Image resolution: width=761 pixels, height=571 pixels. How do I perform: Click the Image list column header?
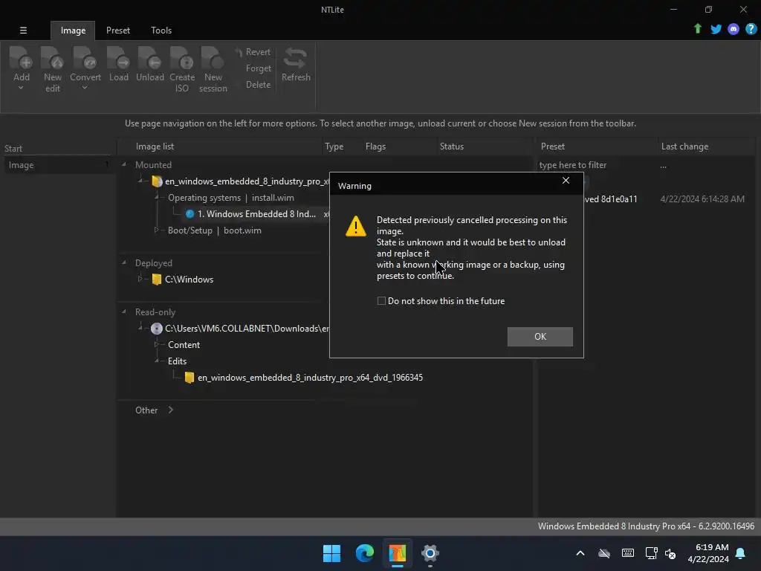coord(155,146)
